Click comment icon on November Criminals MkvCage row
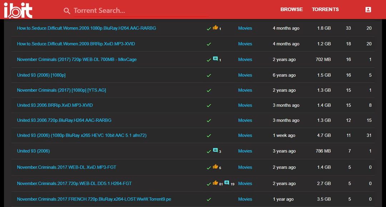This screenshot has height=207, width=386. pos(215,59)
